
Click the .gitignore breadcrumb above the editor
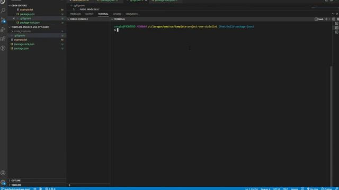pos(79,6)
